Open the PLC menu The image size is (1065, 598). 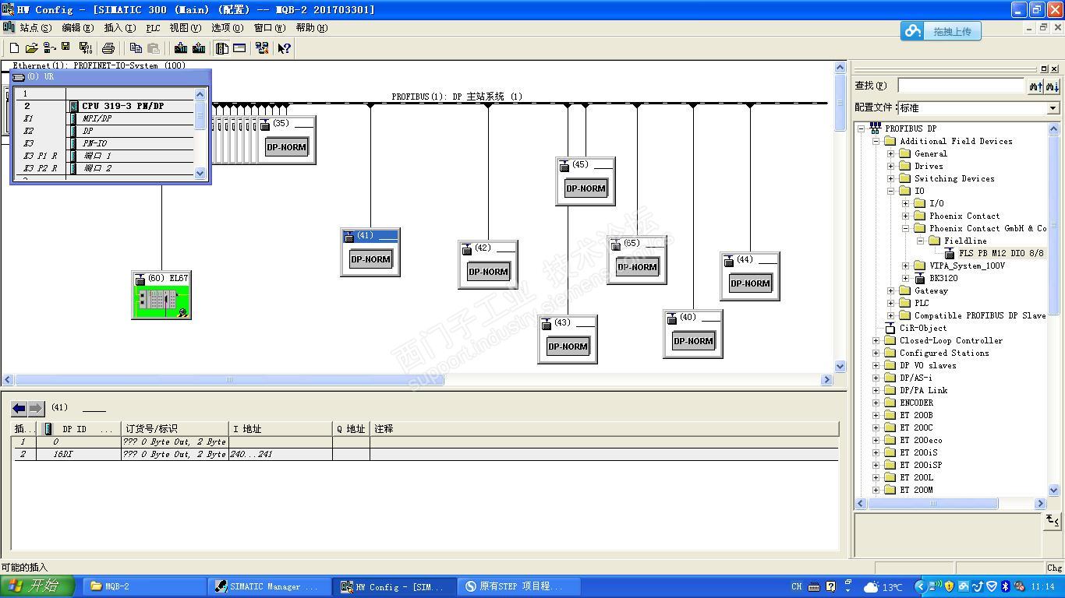point(153,28)
